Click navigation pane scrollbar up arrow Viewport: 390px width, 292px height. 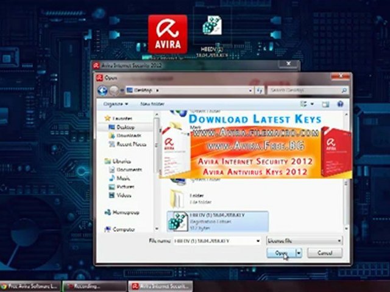[157, 114]
